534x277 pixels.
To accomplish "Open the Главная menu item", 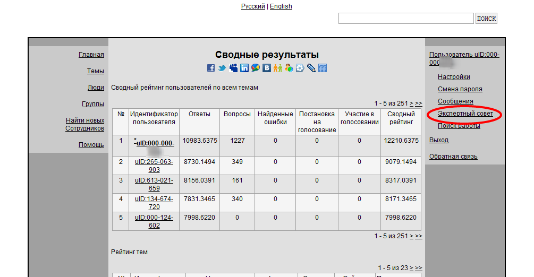I will [x=91, y=55].
